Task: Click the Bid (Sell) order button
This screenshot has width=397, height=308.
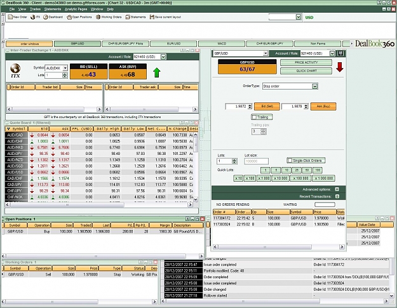Action: pos(267,106)
